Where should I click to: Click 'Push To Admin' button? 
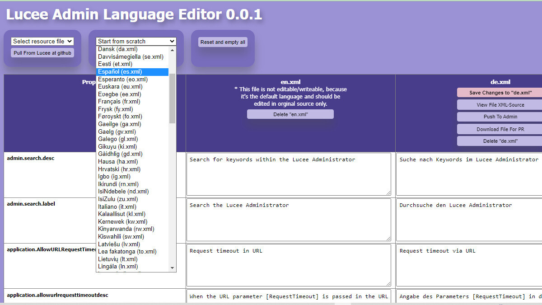[x=500, y=117]
